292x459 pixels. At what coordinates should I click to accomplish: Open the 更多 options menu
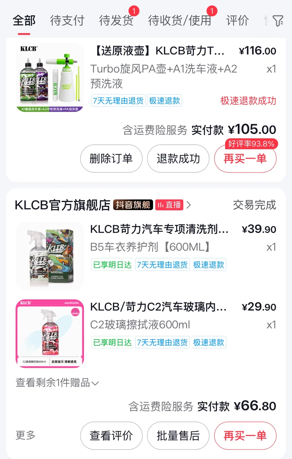click(26, 435)
